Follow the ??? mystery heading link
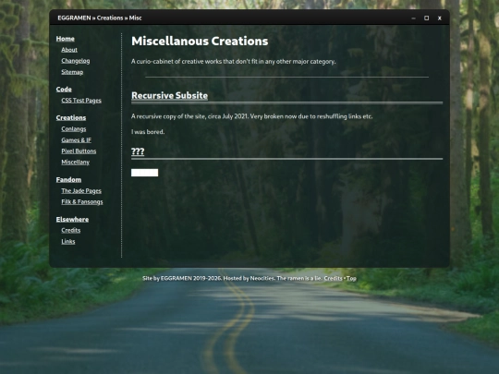The width and height of the screenshot is (499, 374). click(138, 151)
